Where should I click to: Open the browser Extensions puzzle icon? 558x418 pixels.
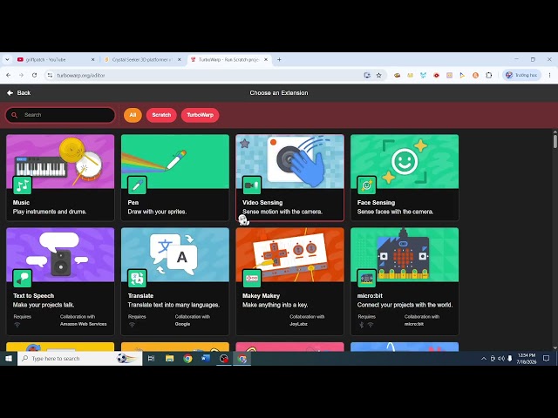click(x=488, y=75)
